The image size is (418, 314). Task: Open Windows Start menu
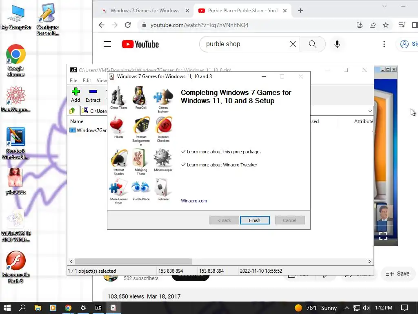(x=7, y=308)
